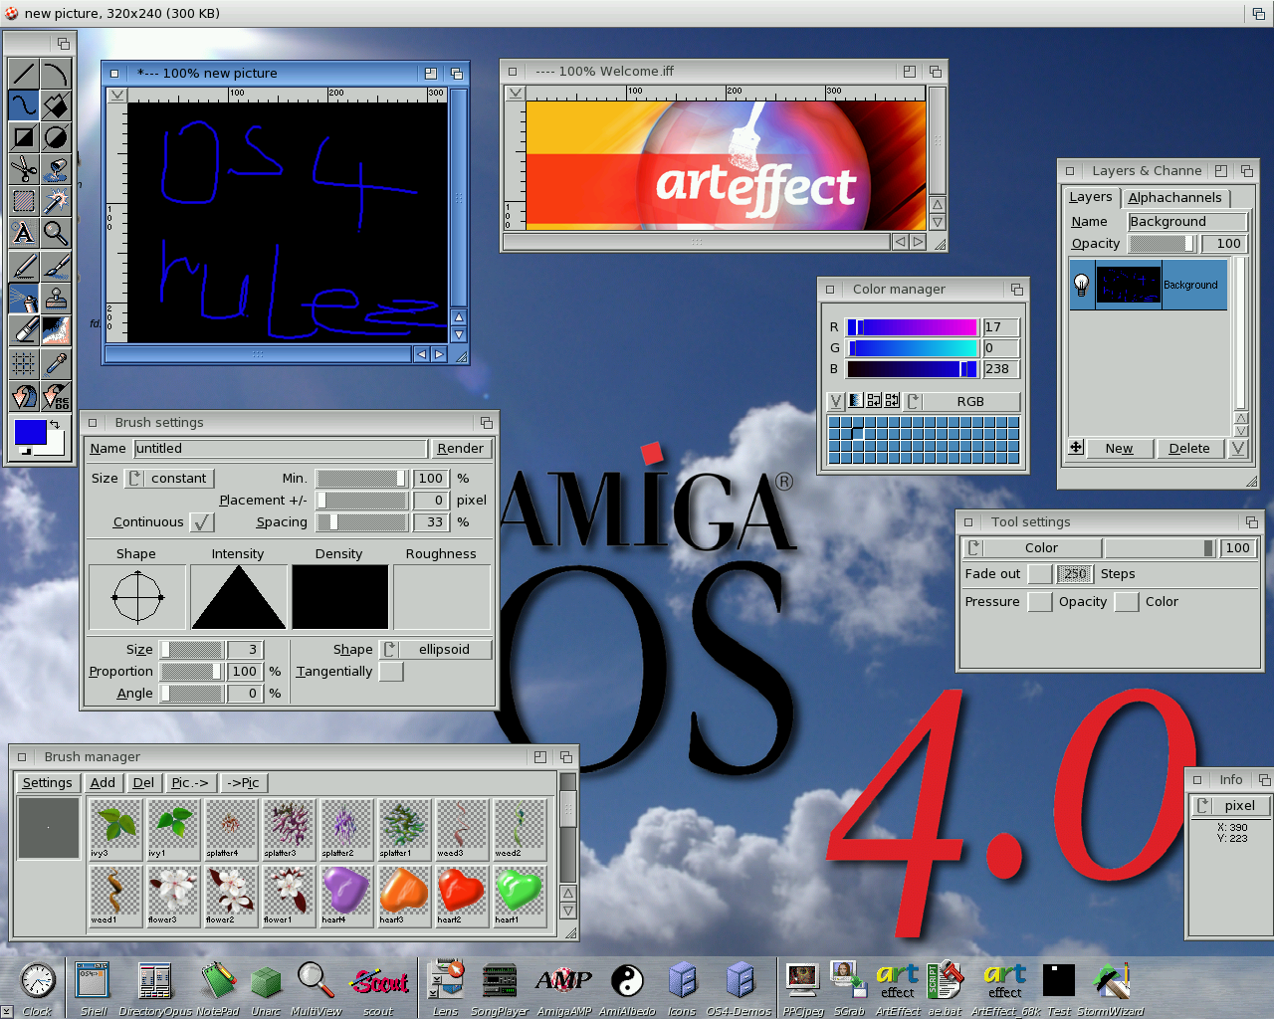Click the New layer button
Image resolution: width=1274 pixels, height=1019 pixels.
pyautogui.click(x=1120, y=449)
